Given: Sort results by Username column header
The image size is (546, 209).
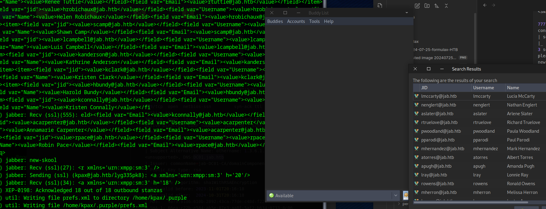Looking at the screenshot, I should tap(483, 88).
